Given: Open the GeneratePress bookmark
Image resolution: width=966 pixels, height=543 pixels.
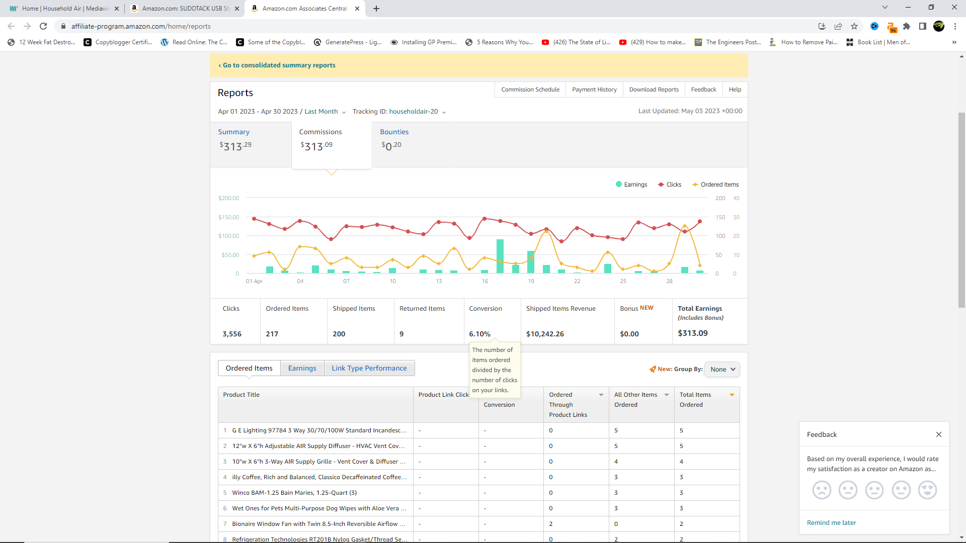Looking at the screenshot, I should (348, 42).
